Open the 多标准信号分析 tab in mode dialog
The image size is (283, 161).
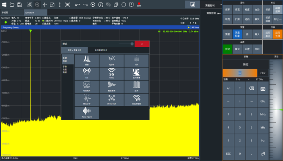(101, 50)
